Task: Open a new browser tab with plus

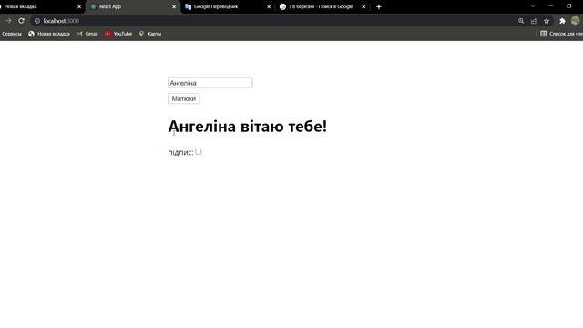Action: click(x=379, y=6)
